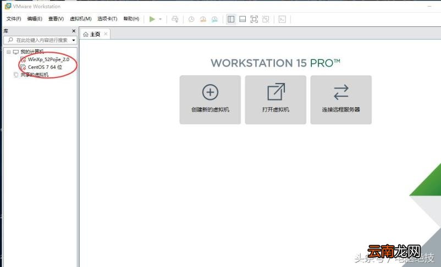441x267 pixels.
Task: Close the library panel
Action: 74,31
